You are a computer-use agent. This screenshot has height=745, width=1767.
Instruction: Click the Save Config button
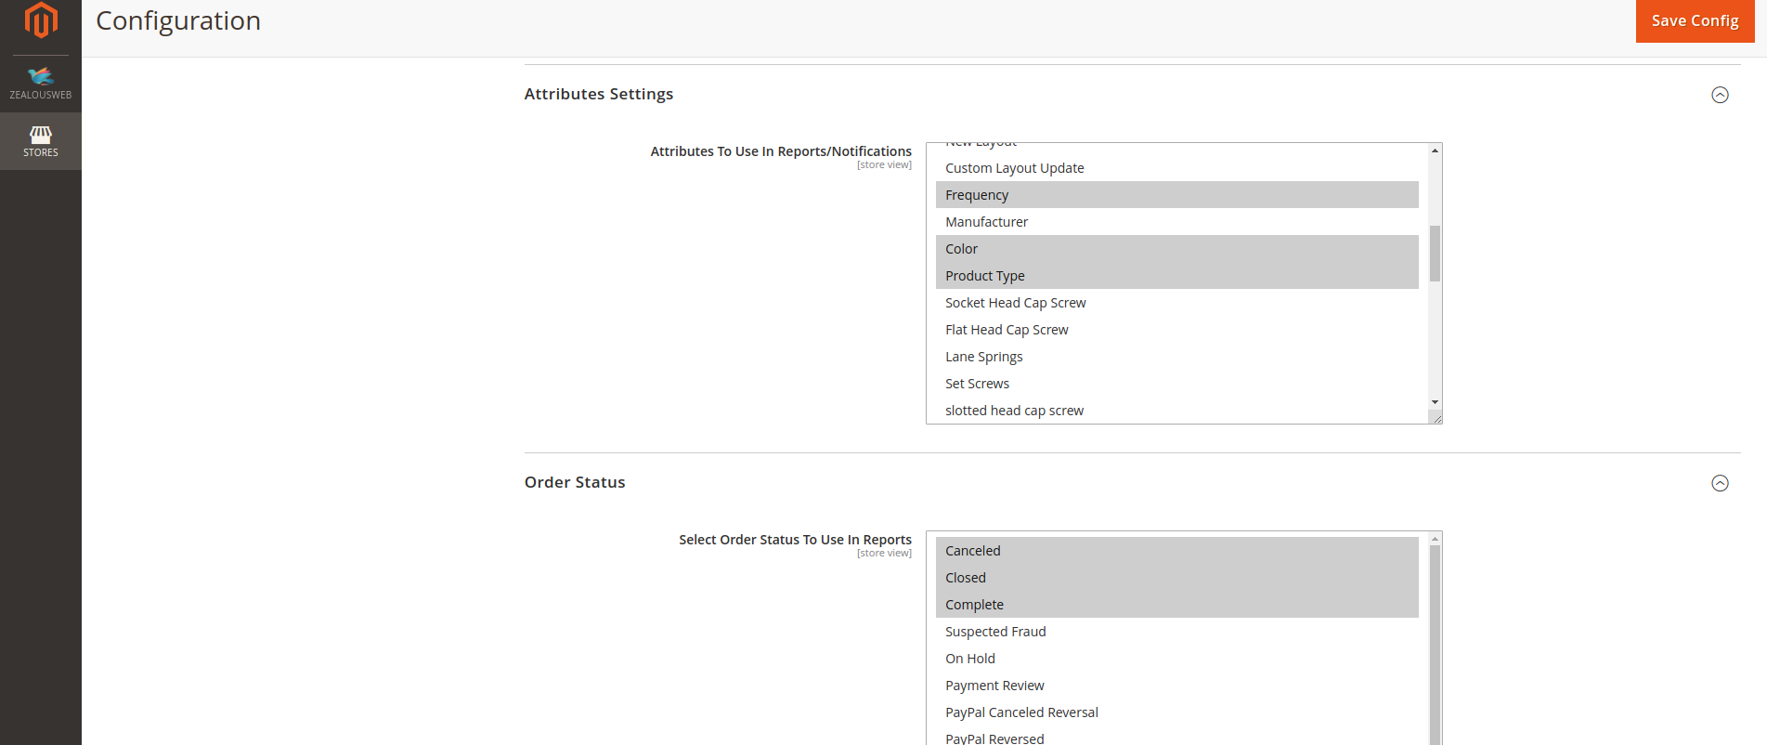point(1695,20)
